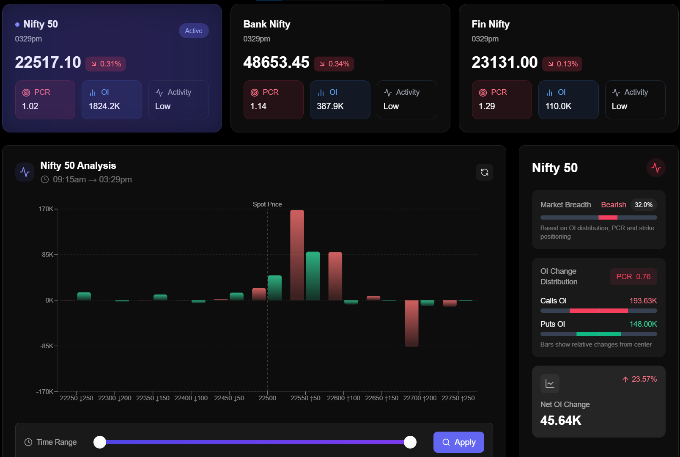
Task: Click the chart icon above Net OI Change
Action: pos(550,384)
